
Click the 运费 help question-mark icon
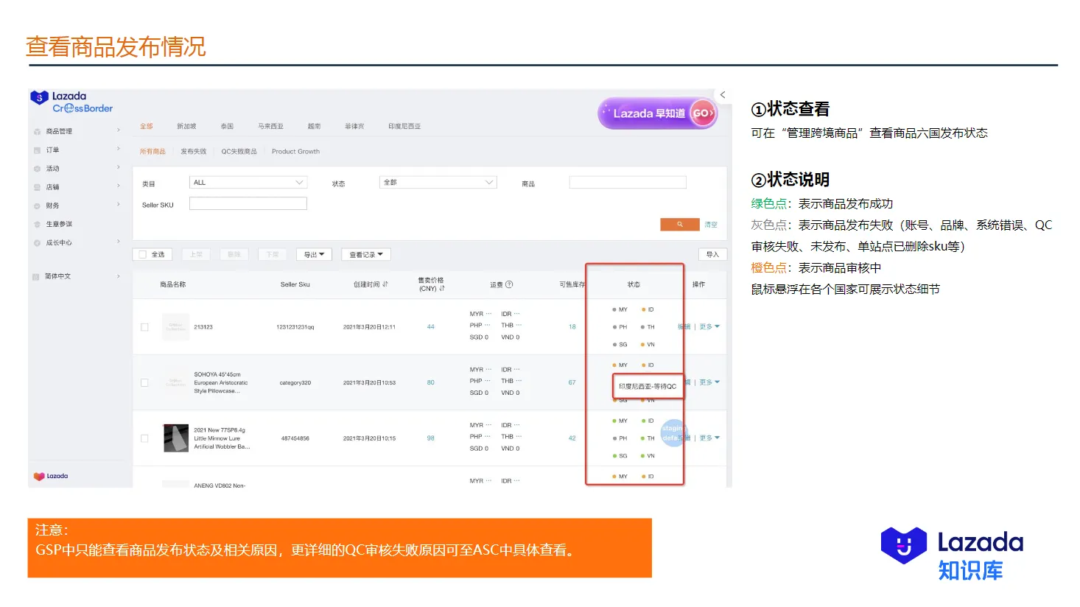508,284
